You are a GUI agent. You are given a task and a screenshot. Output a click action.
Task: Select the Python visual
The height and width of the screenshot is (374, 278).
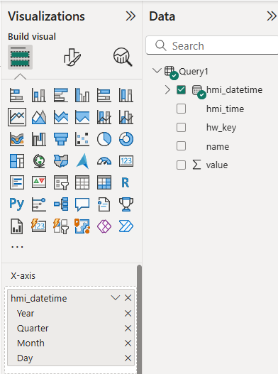click(x=17, y=204)
